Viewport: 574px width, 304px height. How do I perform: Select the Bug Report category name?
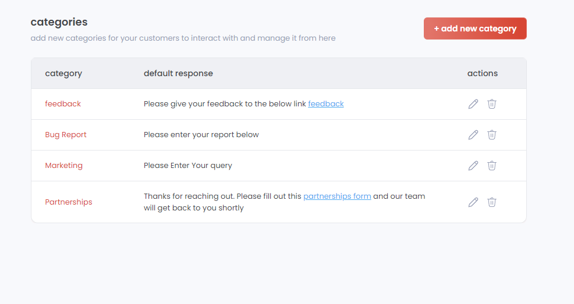[x=66, y=135]
